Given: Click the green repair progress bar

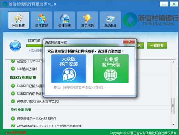Looking at the screenshot, I should pos(35,46).
